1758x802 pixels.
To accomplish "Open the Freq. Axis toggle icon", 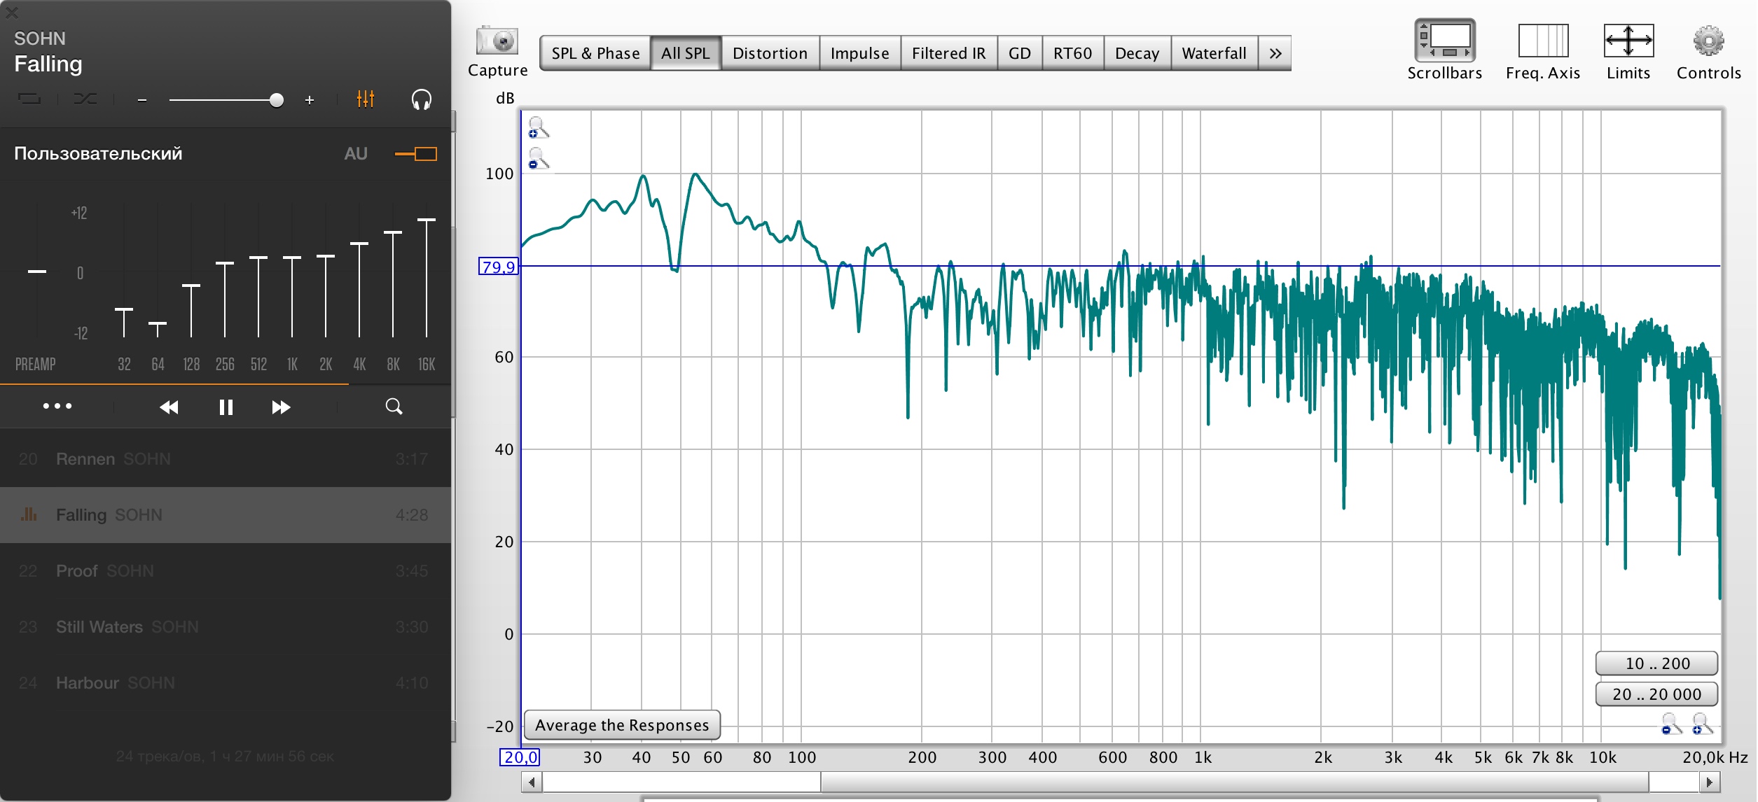I will (x=1542, y=41).
